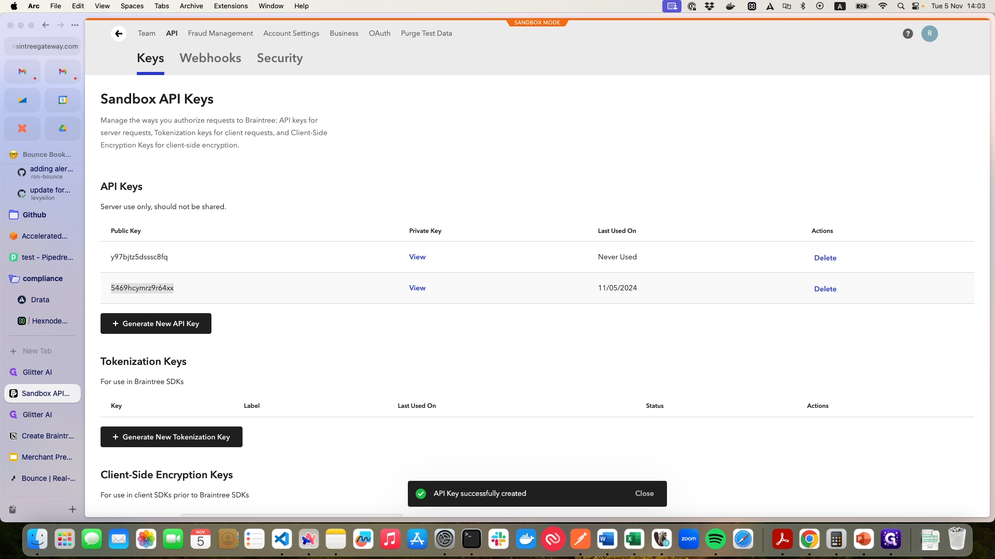Open Account Settings in top navigation
Image resolution: width=995 pixels, height=559 pixels.
291,33
